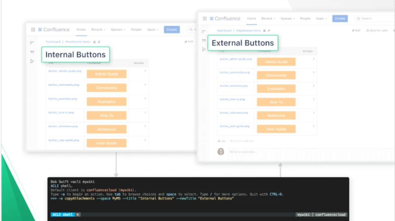
Task: Click Reference thumbnail in External window
Action: [x=276, y=116]
